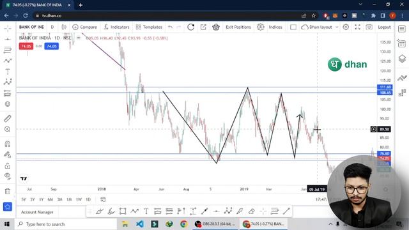Open the emoji icons tool
409x230 pixels.
(x=8, y=104)
